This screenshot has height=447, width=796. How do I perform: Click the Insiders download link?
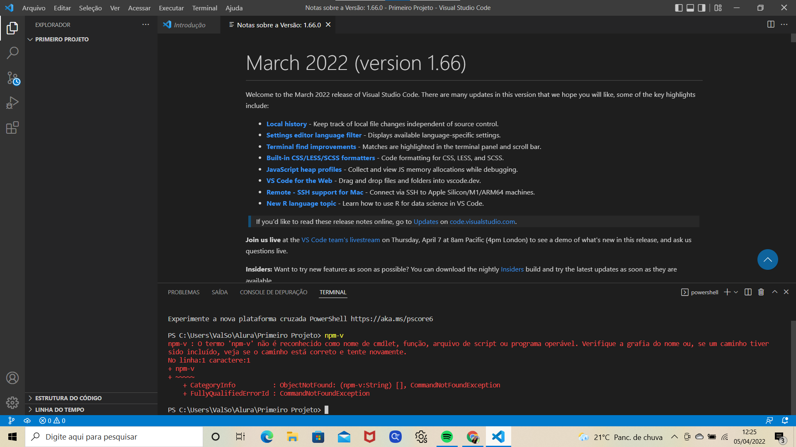click(x=512, y=269)
